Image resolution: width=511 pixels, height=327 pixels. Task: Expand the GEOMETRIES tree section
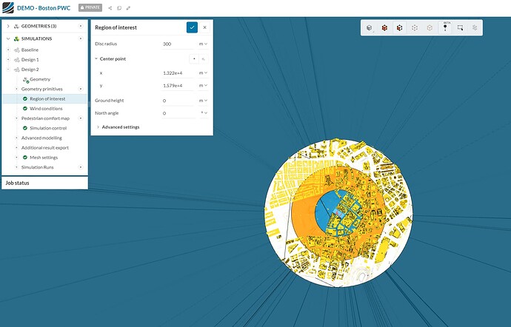(8, 26)
